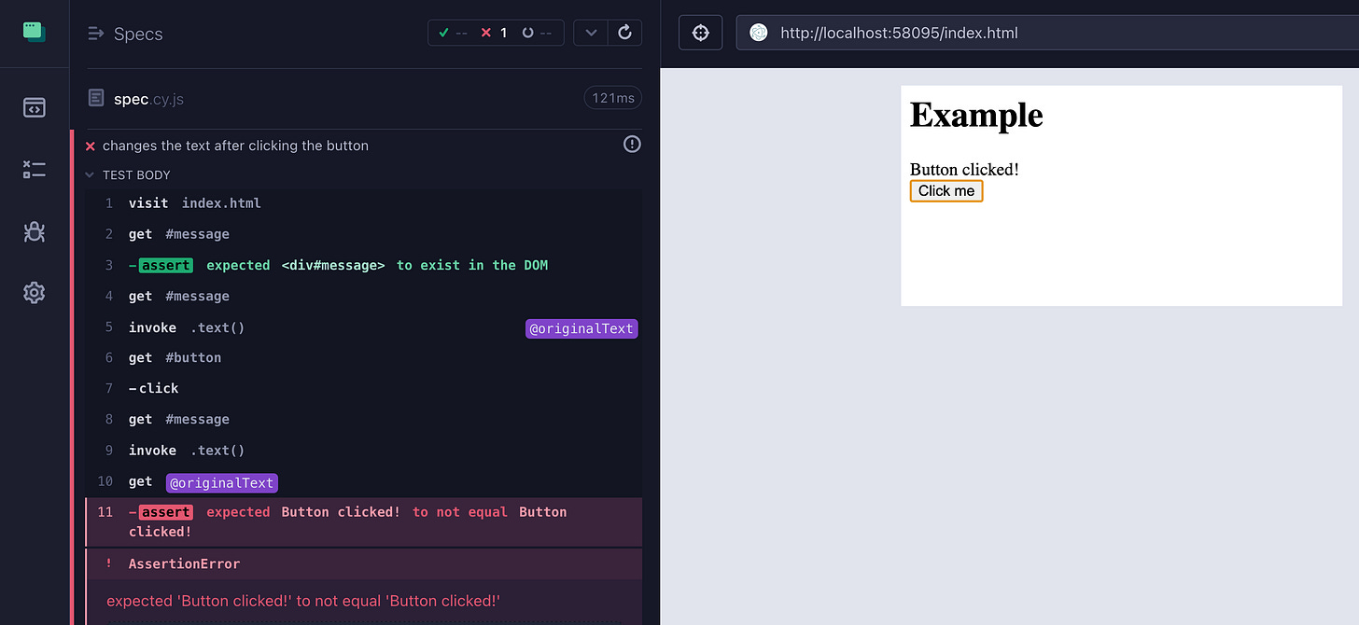
Task: Open the dropdown chevron next to reload
Action: (x=590, y=32)
